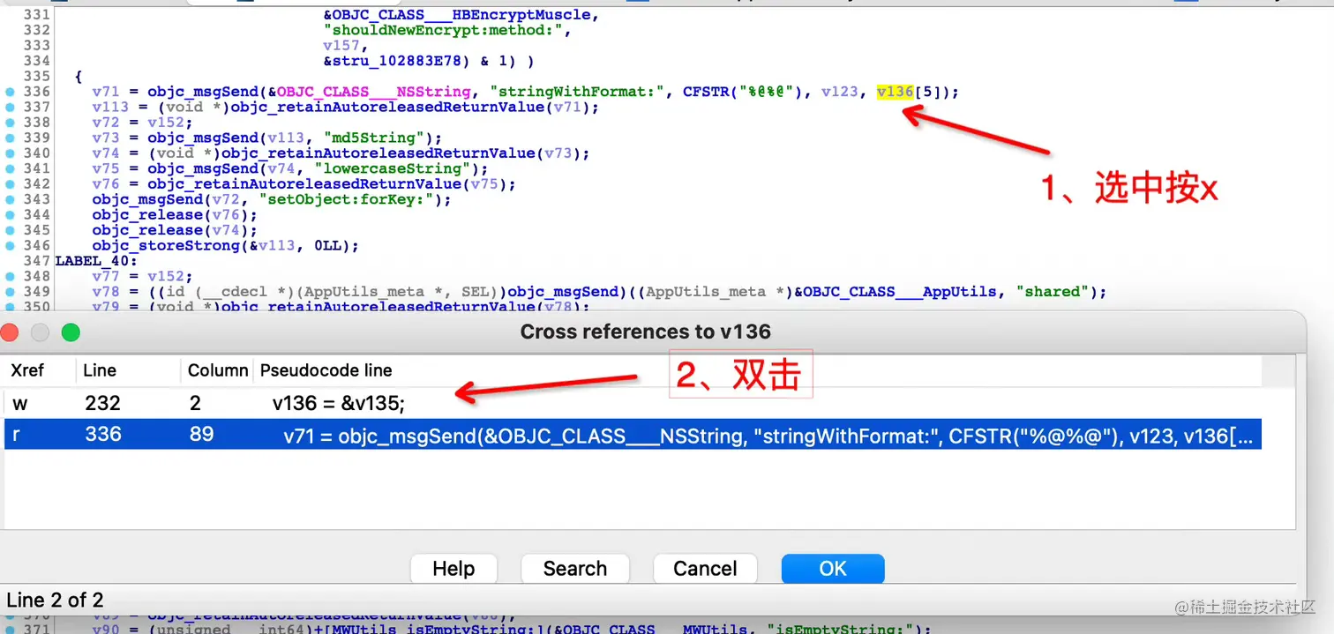Click line number cell 232 in the xref list

tap(102, 403)
